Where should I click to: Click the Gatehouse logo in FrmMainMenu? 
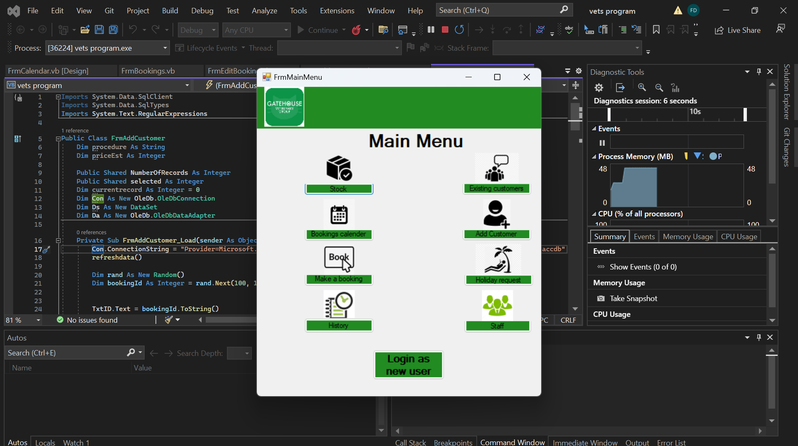tap(285, 107)
